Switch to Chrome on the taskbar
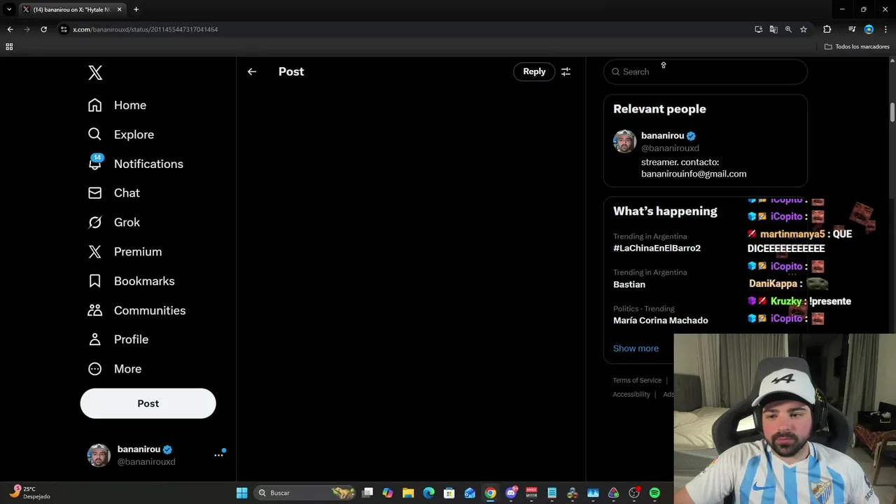The height and width of the screenshot is (504, 896). coord(490,493)
